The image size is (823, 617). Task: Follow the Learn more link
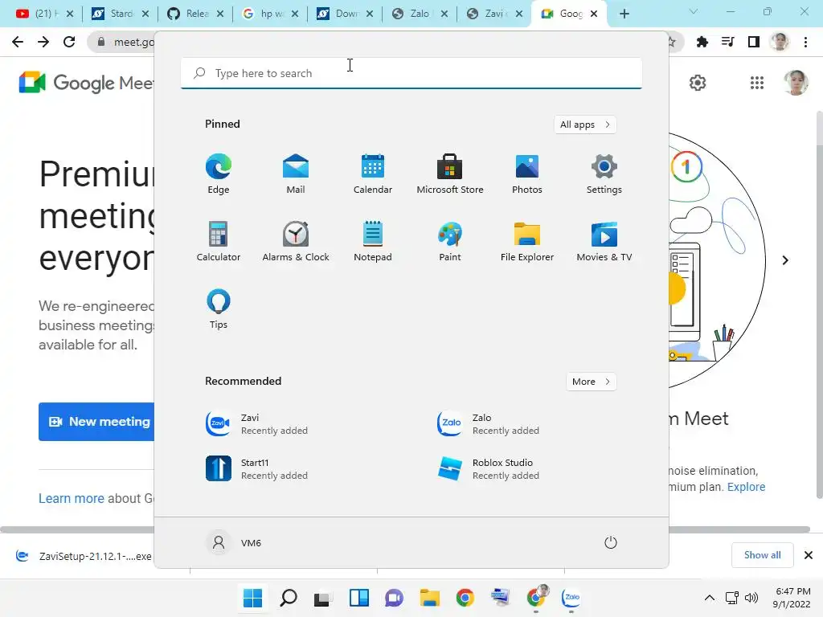(72, 498)
